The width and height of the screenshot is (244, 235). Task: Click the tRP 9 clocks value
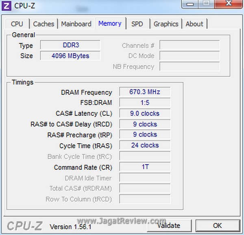pyautogui.click(x=145, y=135)
